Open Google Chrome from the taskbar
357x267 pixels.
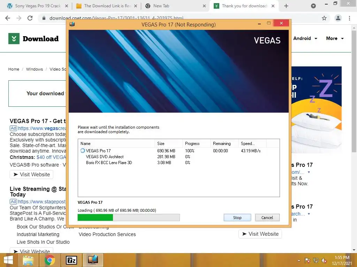tap(50, 260)
